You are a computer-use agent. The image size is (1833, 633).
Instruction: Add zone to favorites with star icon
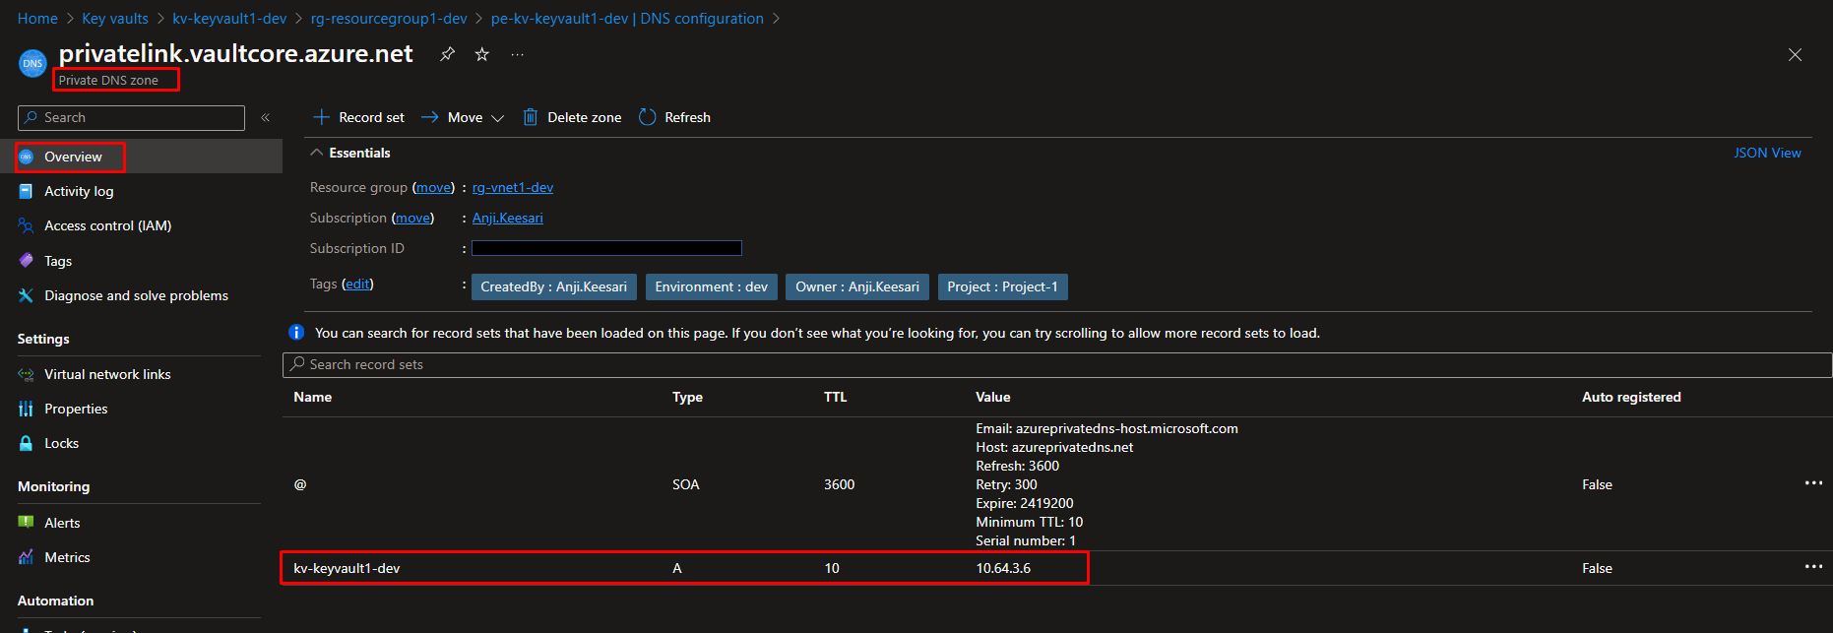click(482, 54)
